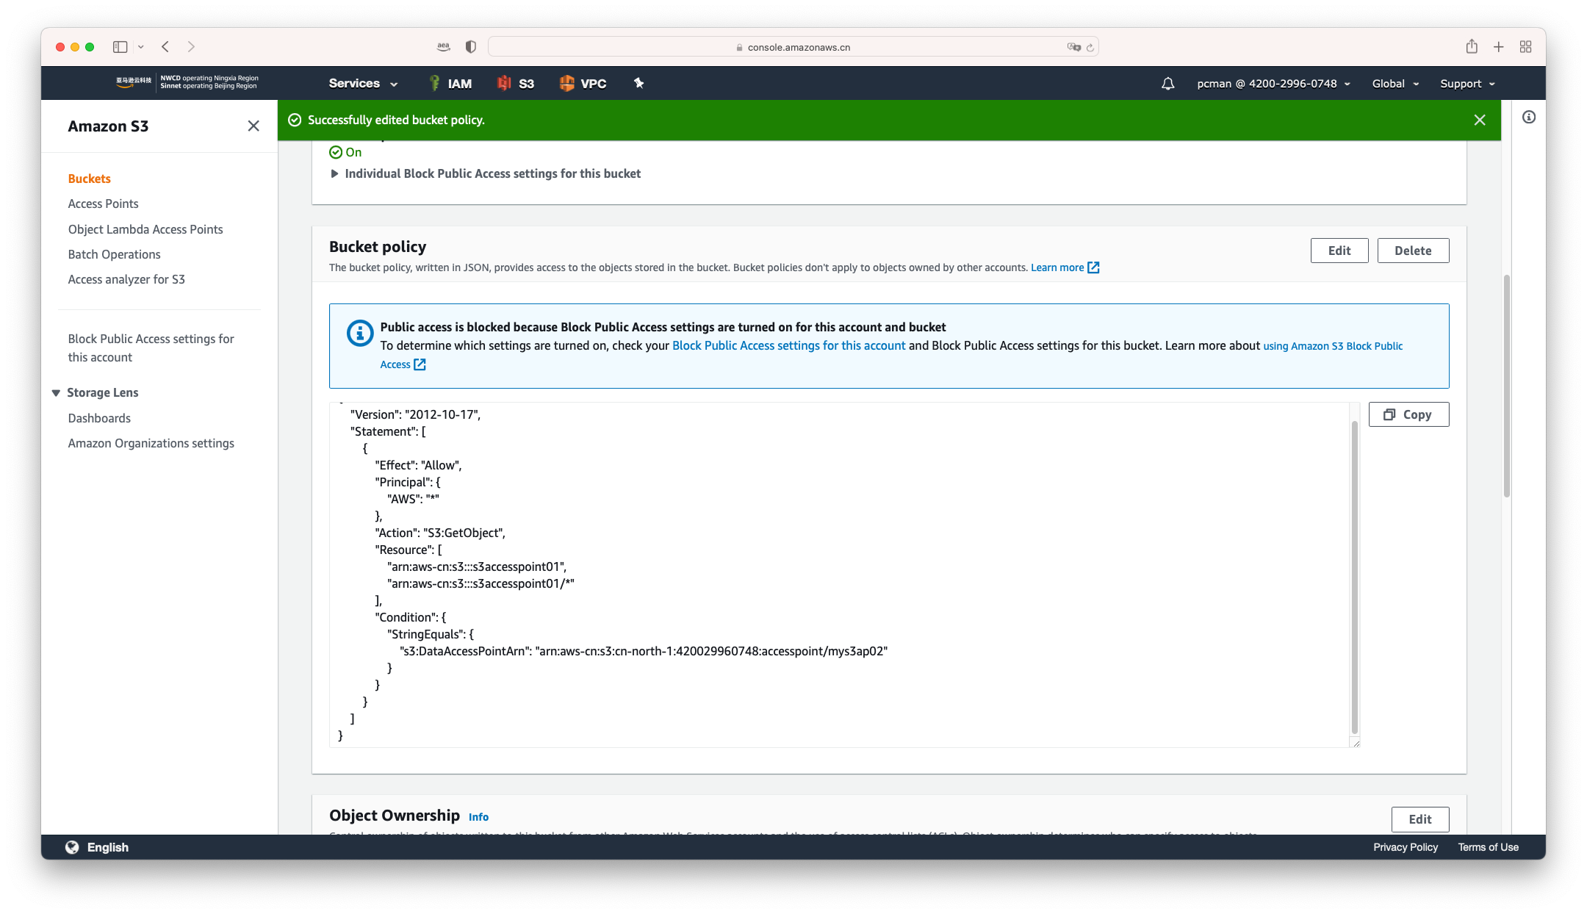
Task: Open the Support dropdown
Action: point(1467,84)
